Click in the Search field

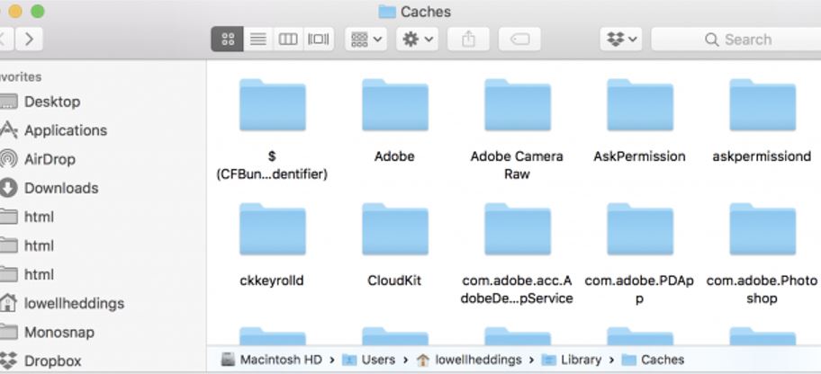tap(736, 40)
